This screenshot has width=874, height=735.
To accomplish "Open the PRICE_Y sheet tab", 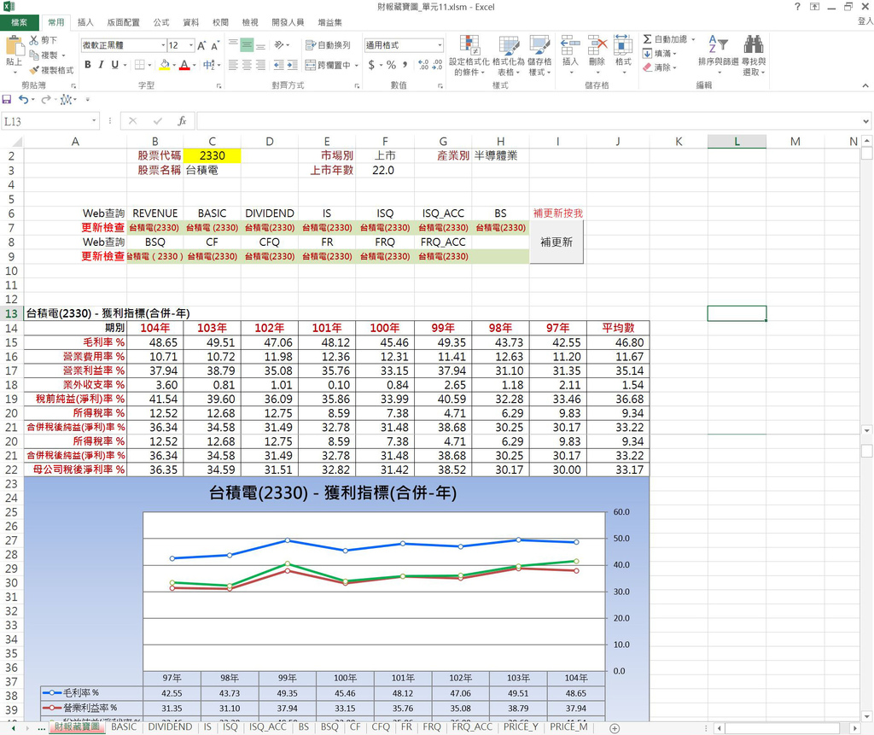I will [x=521, y=727].
